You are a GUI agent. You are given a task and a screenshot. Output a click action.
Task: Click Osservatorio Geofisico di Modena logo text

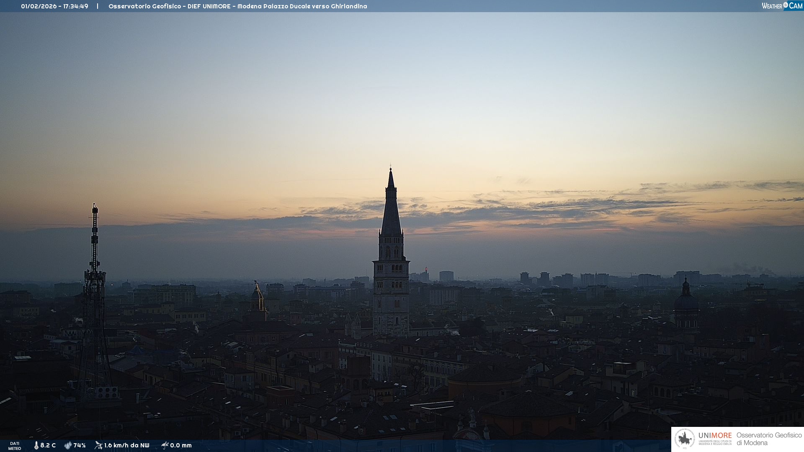point(769,439)
